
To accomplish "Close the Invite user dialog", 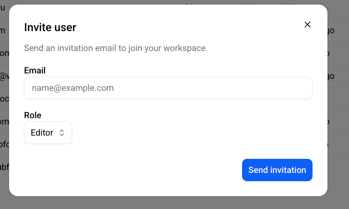I will (x=308, y=24).
